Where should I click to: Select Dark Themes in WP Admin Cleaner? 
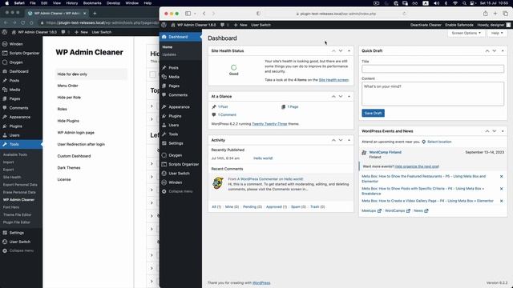[69, 168]
